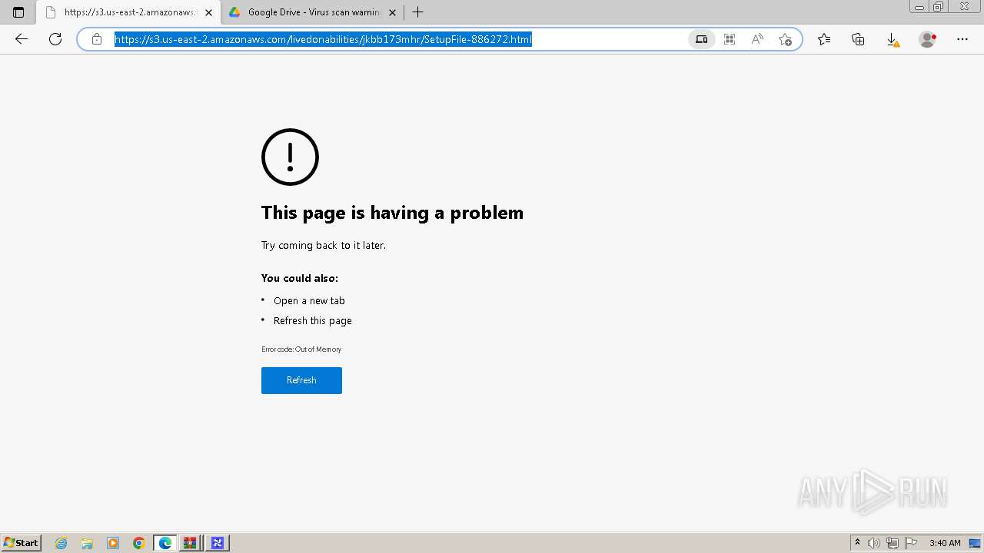Open the app available icon in address bar

coord(701,39)
